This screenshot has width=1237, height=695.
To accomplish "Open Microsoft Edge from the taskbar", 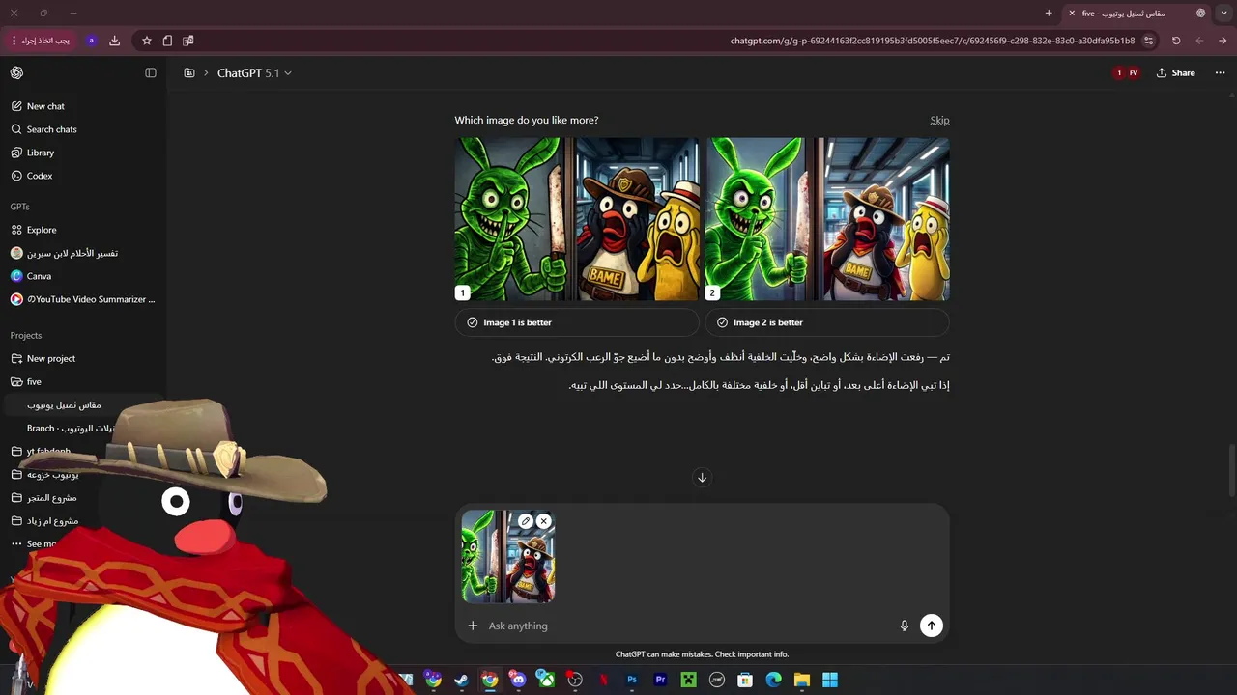I will 773,680.
